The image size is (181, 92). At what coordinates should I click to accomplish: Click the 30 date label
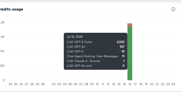[x=43, y=84]
